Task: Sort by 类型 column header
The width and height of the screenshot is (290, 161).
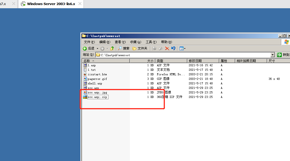Action: [x=171, y=61]
